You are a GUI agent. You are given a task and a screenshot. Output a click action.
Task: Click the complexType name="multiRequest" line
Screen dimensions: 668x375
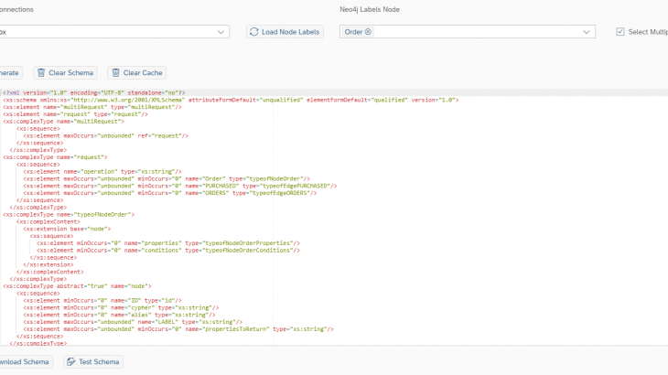(63, 122)
